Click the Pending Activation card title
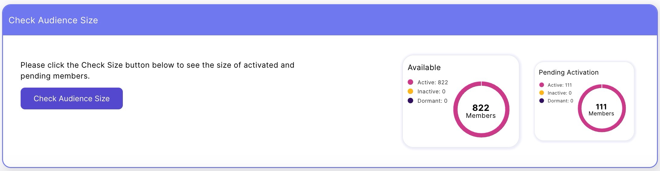The width and height of the screenshot is (660, 171). point(569,72)
